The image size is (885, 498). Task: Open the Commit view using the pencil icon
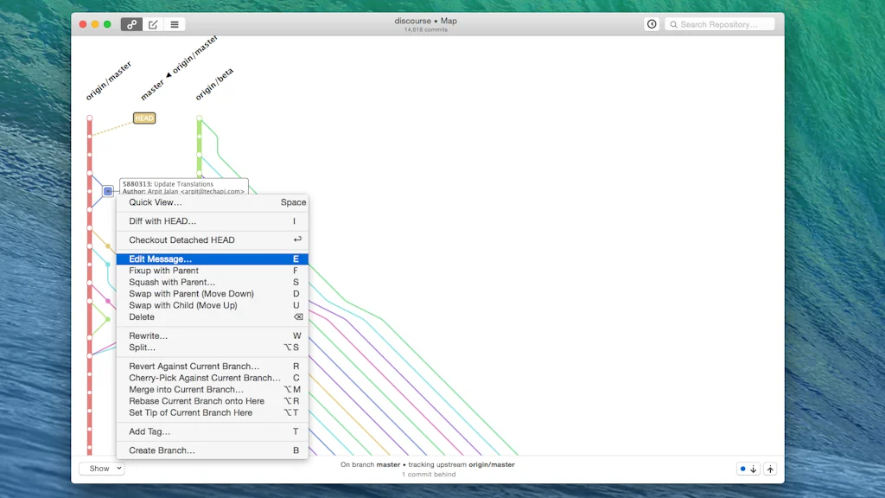pos(152,24)
